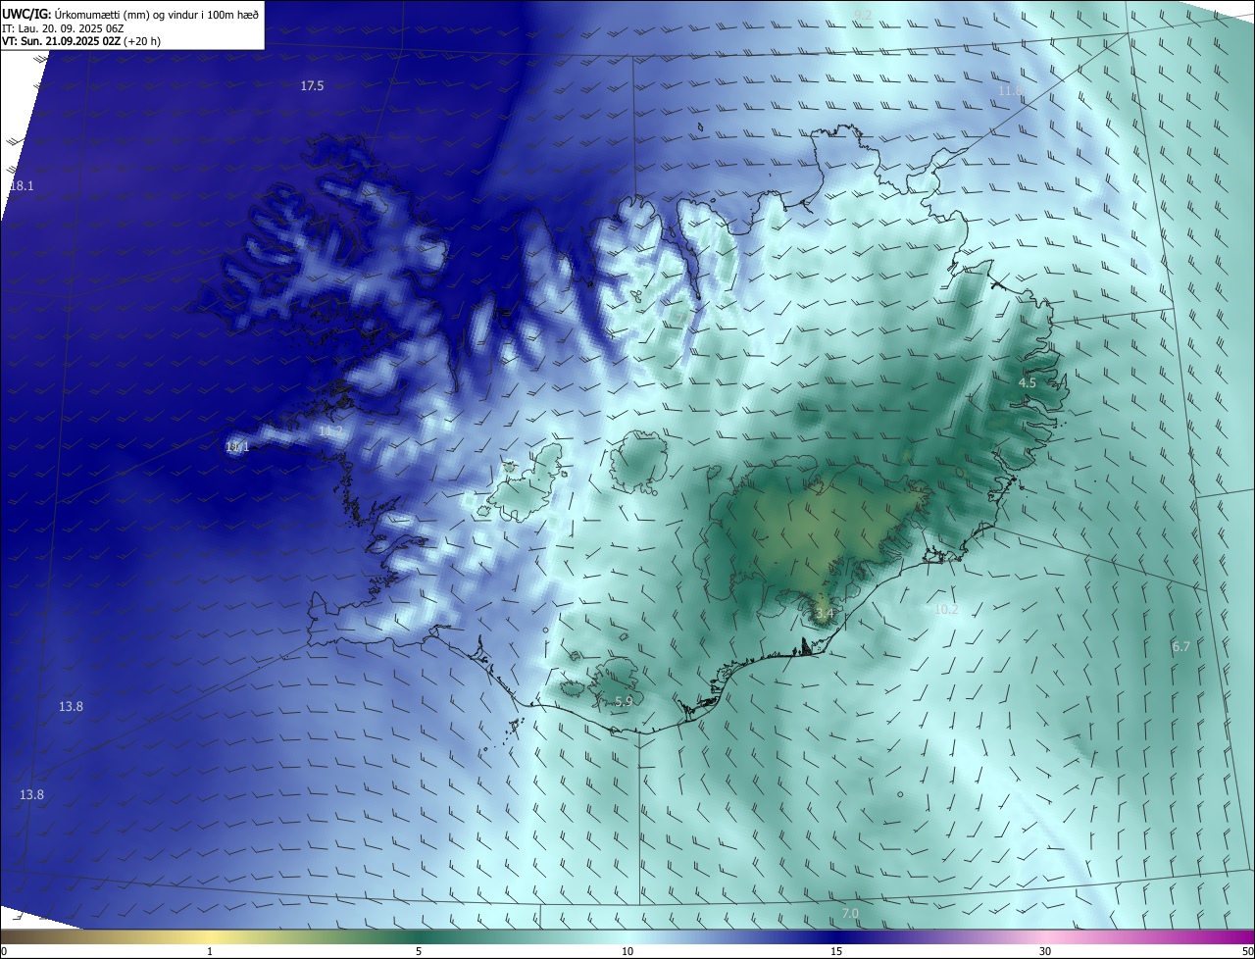Click the 5 tick on the color scale

[419, 952]
